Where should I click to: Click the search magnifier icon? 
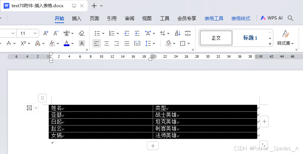(x=290, y=18)
